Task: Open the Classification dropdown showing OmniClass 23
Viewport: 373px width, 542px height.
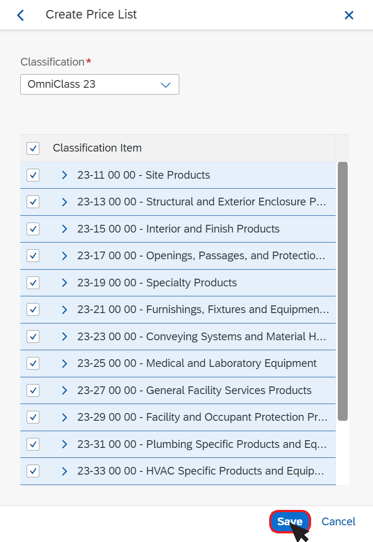Action: click(x=100, y=84)
